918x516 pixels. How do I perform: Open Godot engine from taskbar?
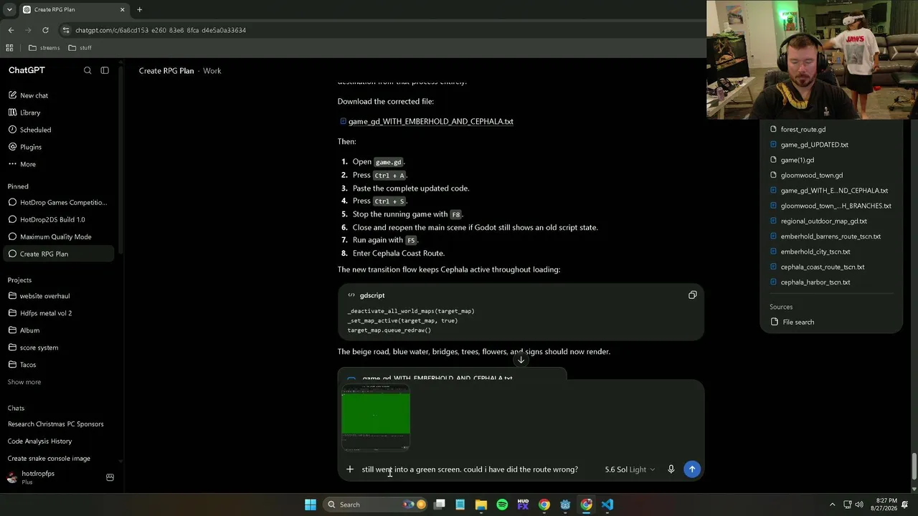pos(565,505)
